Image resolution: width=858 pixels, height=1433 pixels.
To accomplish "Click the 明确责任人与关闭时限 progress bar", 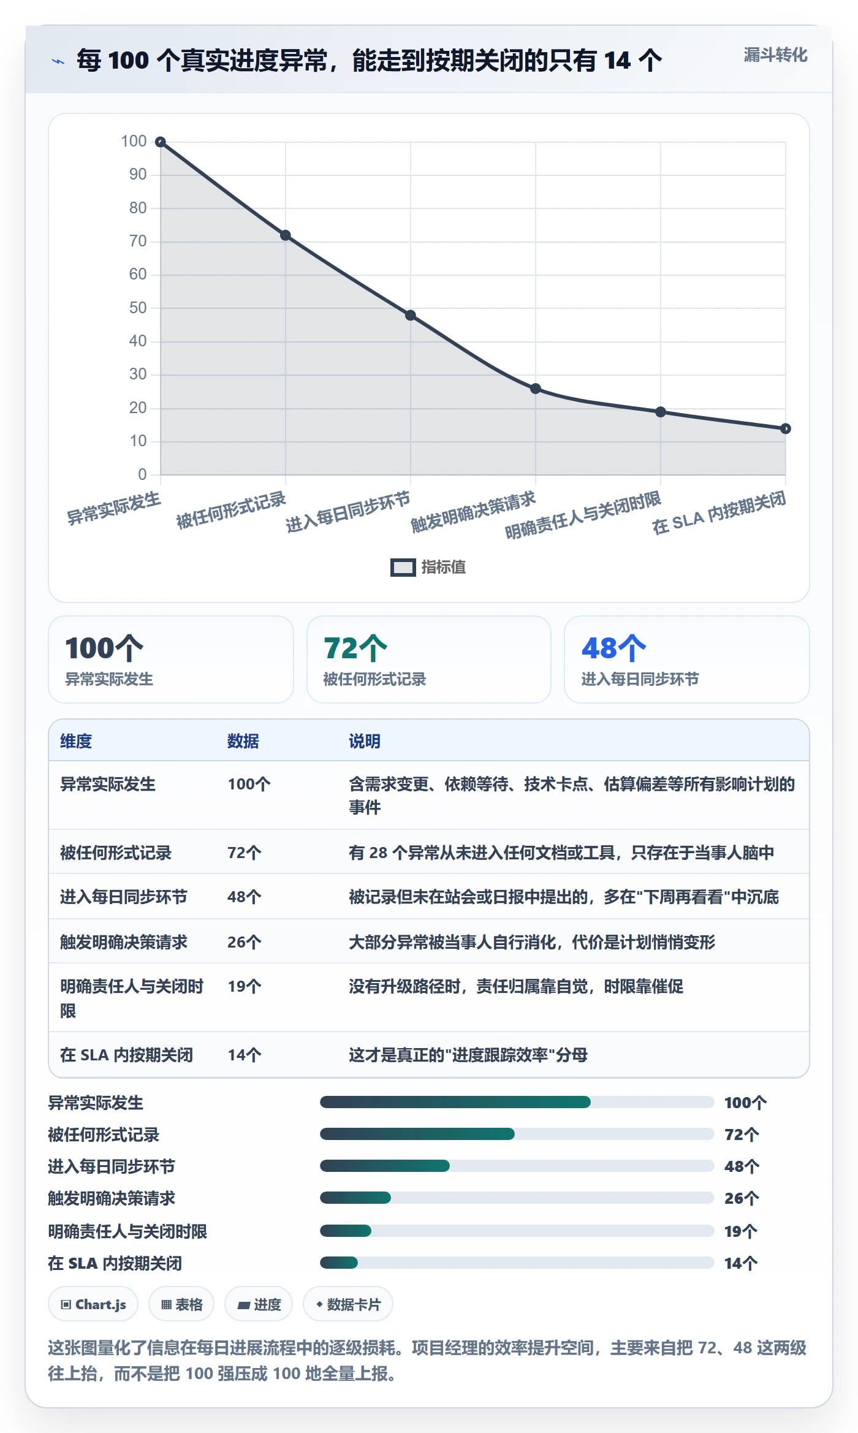I will (x=517, y=1231).
